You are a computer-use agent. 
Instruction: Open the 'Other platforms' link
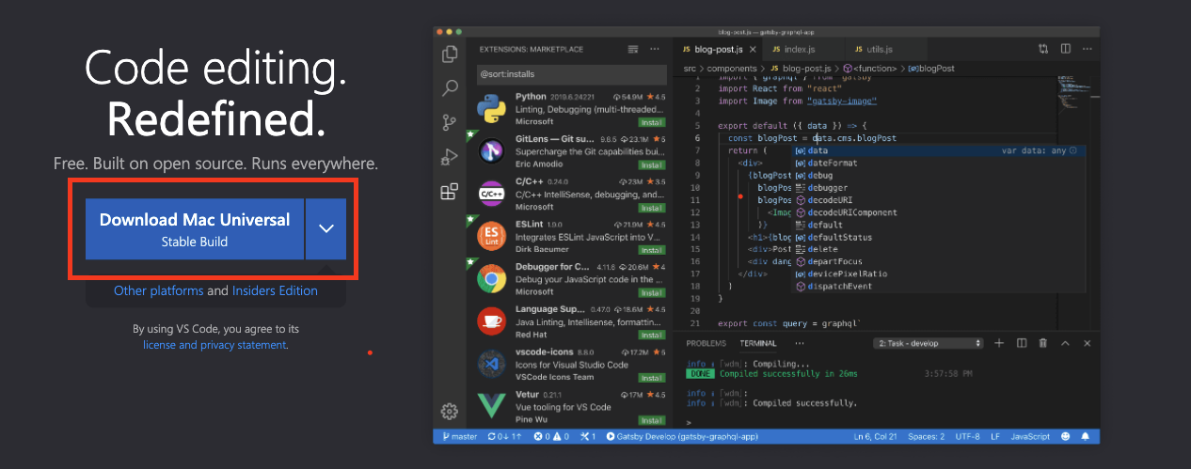[x=158, y=290]
